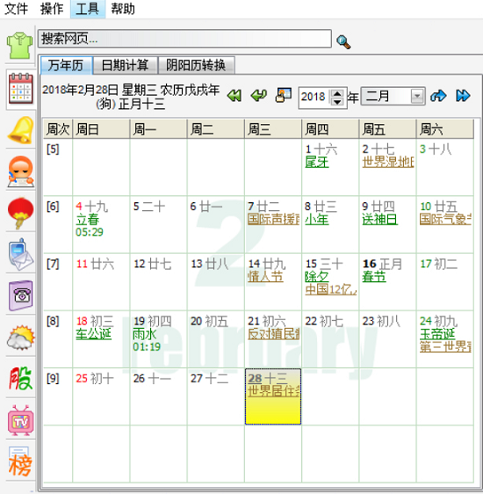This screenshot has height=494, width=483.
Task: Select date 25 初十
Action: click(x=95, y=379)
